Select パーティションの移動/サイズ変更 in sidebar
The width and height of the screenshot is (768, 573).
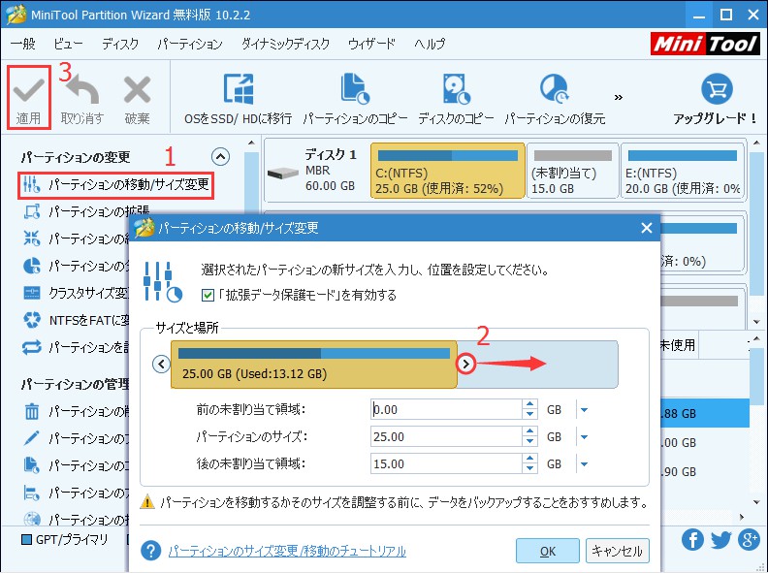[115, 184]
